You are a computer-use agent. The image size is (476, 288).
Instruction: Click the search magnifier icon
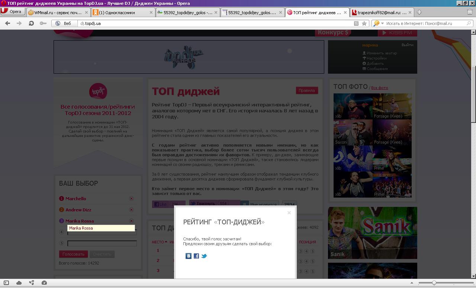[469, 23]
